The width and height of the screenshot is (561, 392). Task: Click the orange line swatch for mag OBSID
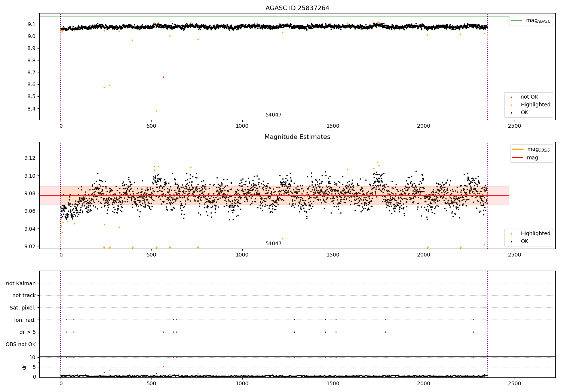coord(518,149)
